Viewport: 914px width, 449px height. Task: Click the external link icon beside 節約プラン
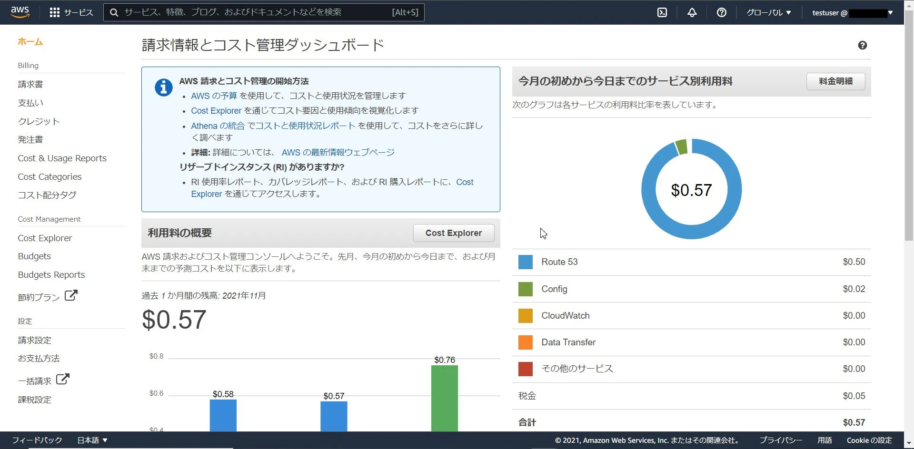tap(71, 295)
